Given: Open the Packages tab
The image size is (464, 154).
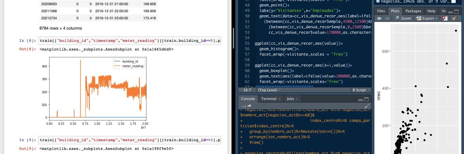Looking at the screenshot, I should pos(413,11).
